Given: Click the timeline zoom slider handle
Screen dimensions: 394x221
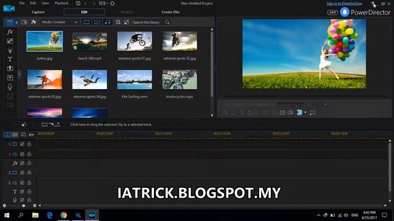Looking at the screenshot, I should (x=23, y=206).
